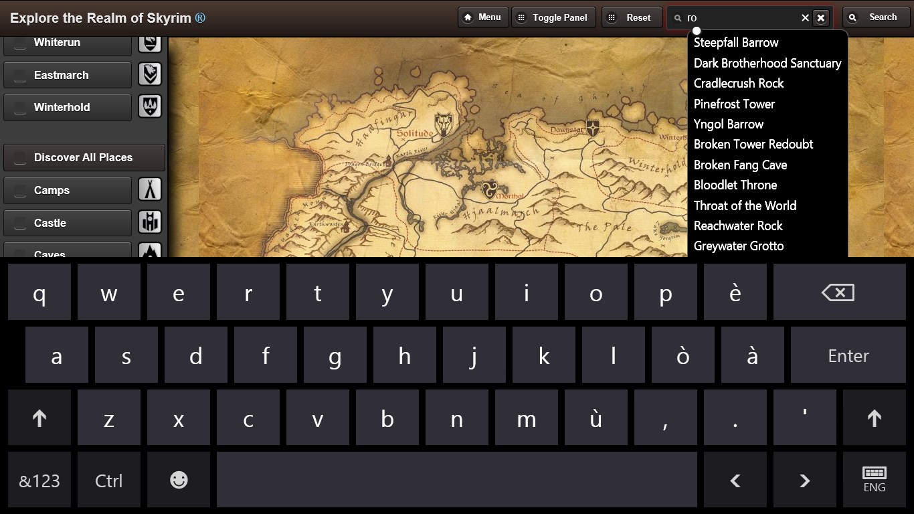
Task: Select Broken Tower Redoubt suggestion
Action: pyautogui.click(x=753, y=144)
